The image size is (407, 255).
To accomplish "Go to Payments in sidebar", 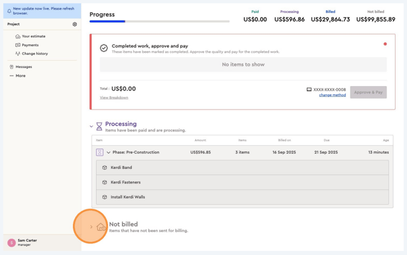I will [30, 45].
